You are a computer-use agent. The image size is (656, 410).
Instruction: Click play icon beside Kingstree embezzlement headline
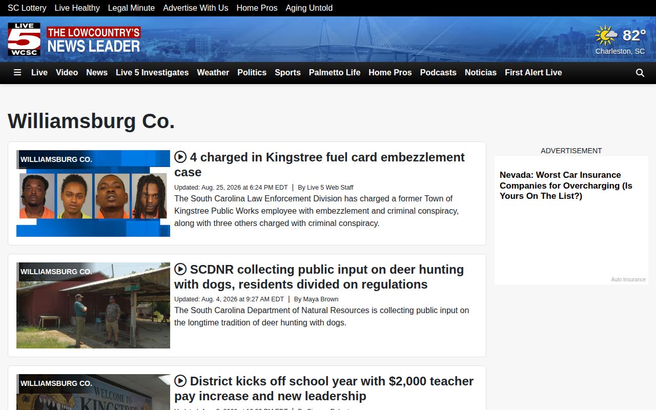180,157
